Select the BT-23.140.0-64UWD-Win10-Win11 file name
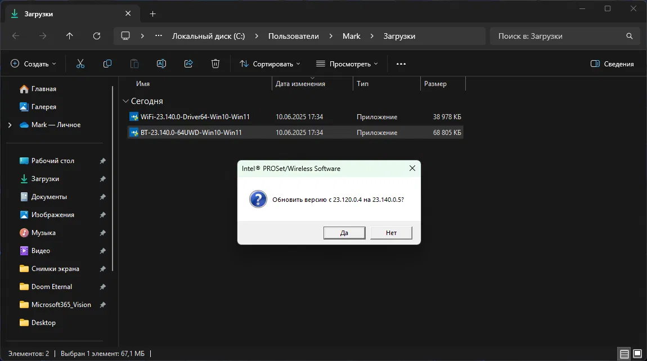 [x=191, y=133]
